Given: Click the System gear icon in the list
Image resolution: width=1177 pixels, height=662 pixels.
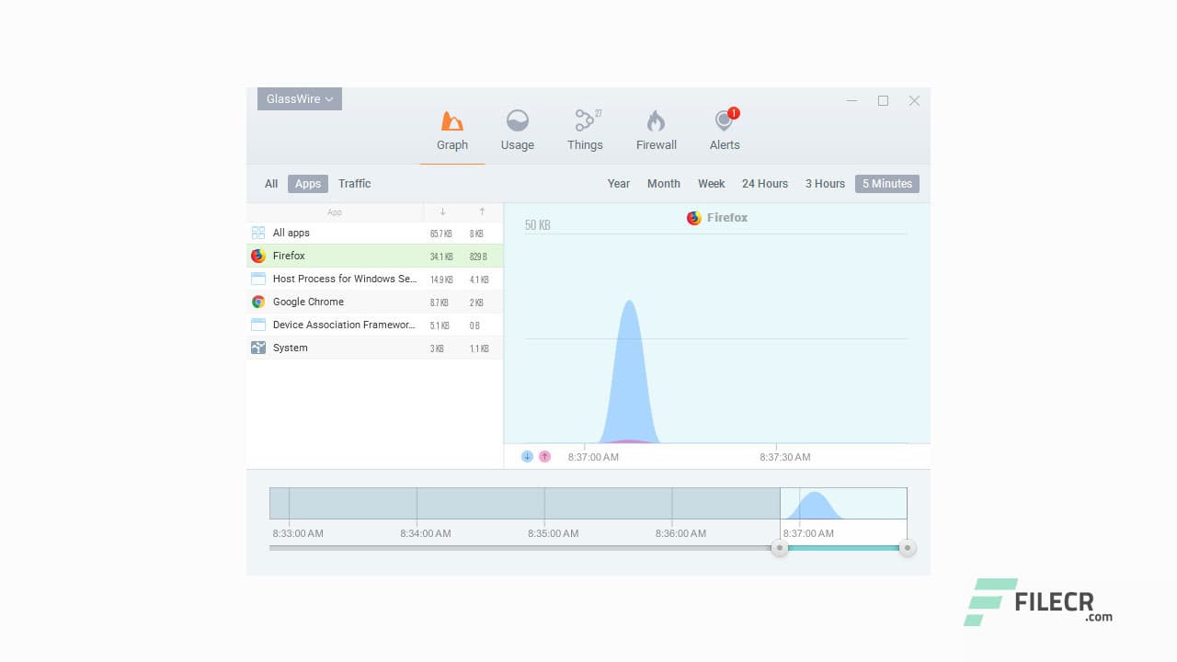Looking at the screenshot, I should pos(260,348).
